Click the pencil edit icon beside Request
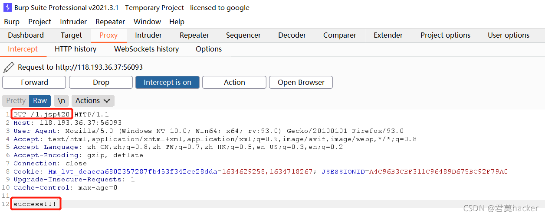545x216 pixels. [8, 67]
